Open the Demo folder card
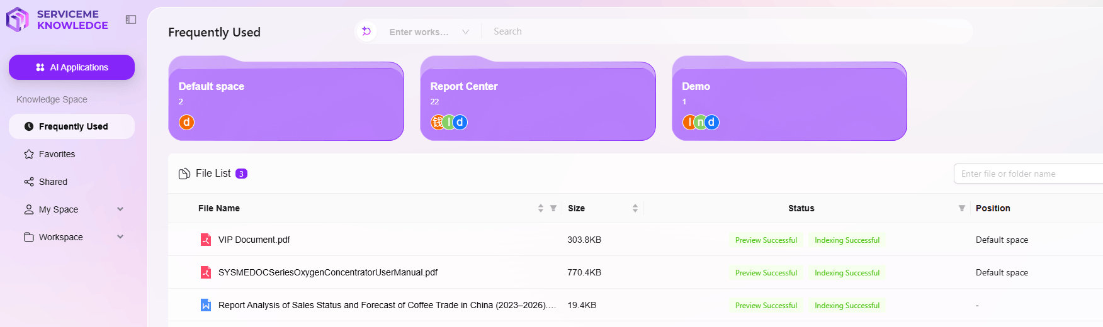The width and height of the screenshot is (1103, 327). pos(789,99)
